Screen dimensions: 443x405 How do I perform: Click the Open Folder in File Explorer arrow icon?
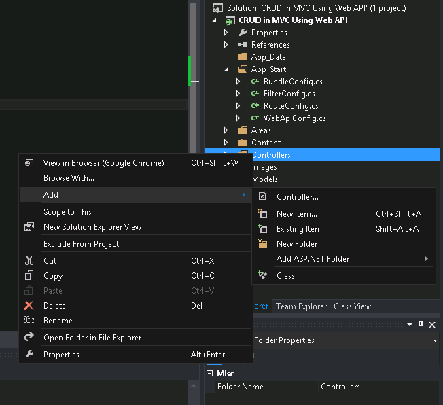(x=29, y=336)
